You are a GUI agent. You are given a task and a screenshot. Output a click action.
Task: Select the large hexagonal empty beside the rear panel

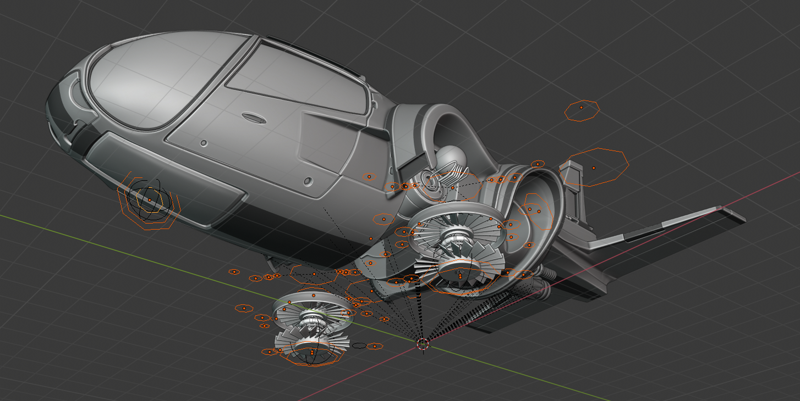(597, 168)
